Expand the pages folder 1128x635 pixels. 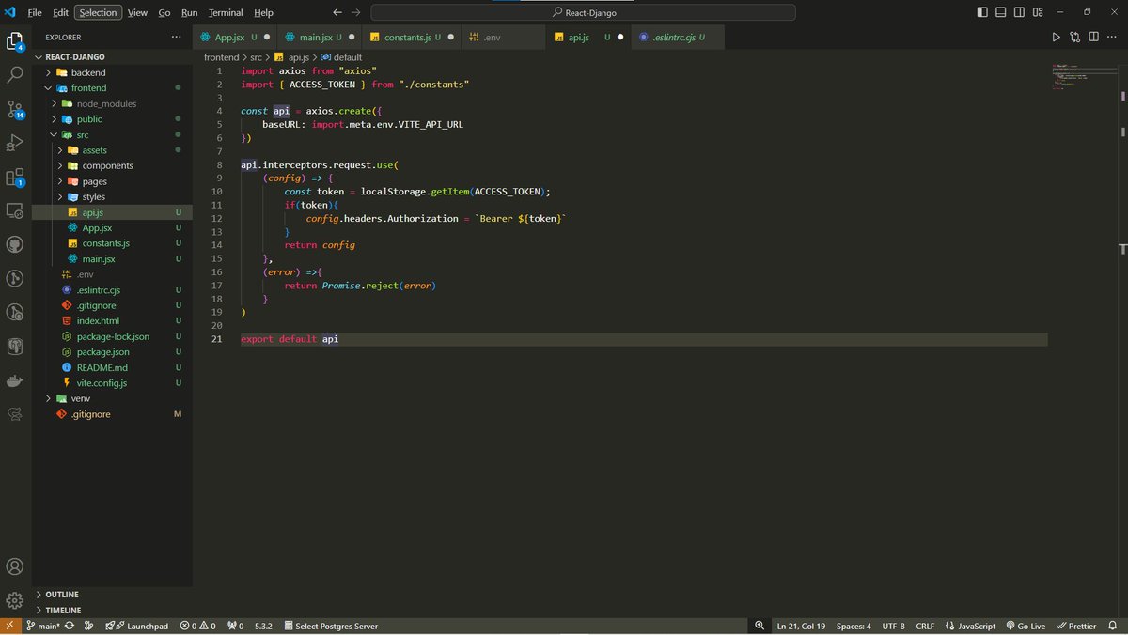(112, 181)
